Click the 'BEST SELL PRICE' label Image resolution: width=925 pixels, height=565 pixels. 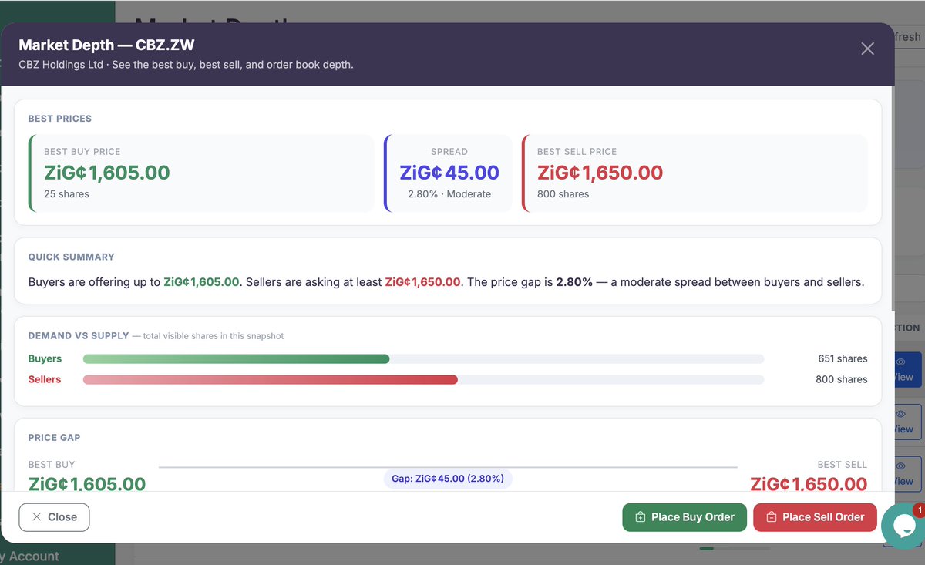click(x=577, y=152)
